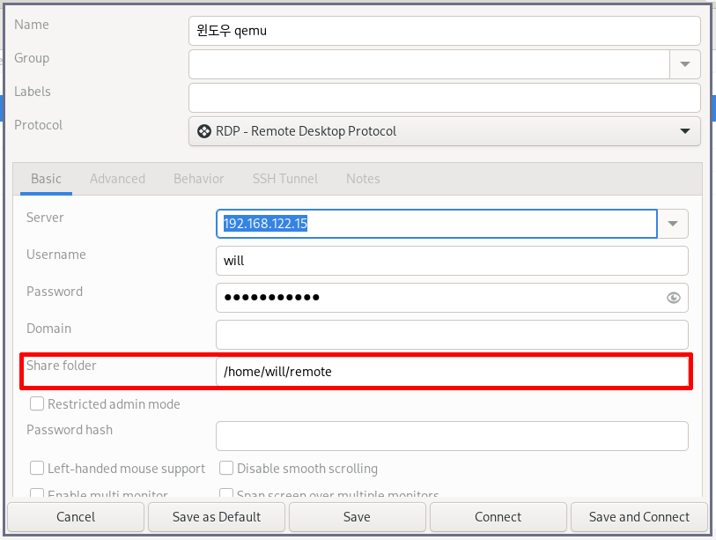Open the Behavior tab
The height and width of the screenshot is (540, 716).
coord(198,179)
